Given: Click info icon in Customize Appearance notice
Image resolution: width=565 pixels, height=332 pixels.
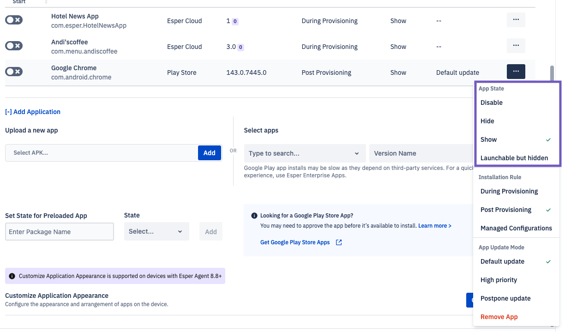Looking at the screenshot, I should pyautogui.click(x=12, y=276).
